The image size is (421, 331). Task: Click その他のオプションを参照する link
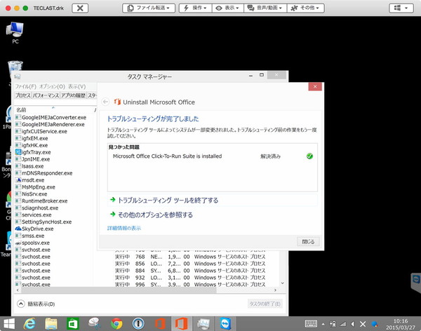(x=155, y=215)
